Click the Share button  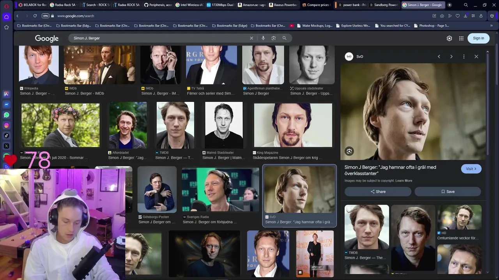pos(378,192)
